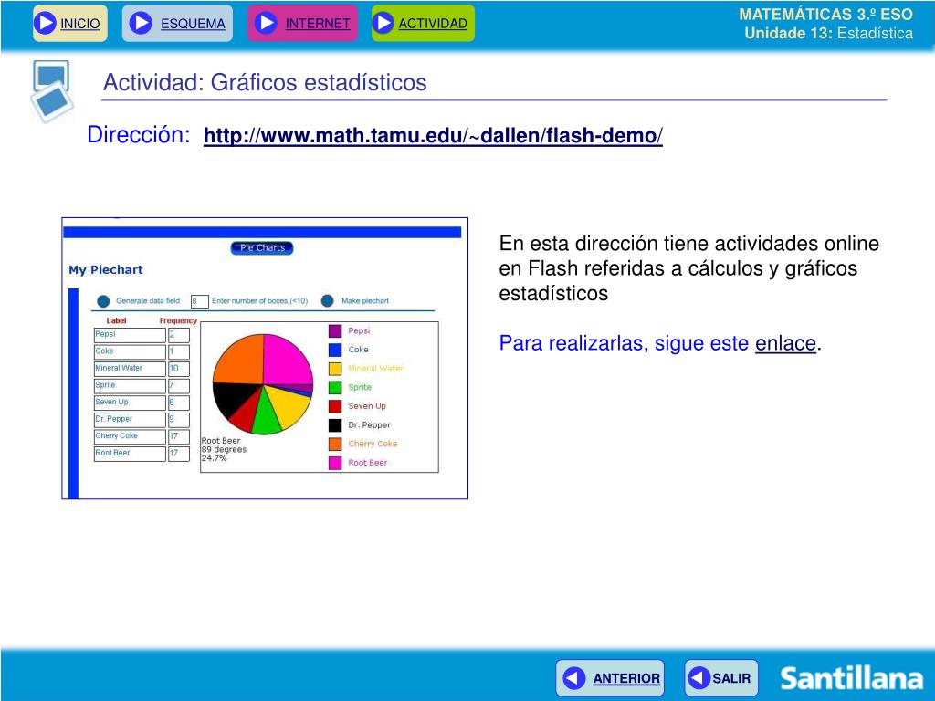Click the black Dr. Pepper legend swatch
935x701 pixels.
coord(335,425)
